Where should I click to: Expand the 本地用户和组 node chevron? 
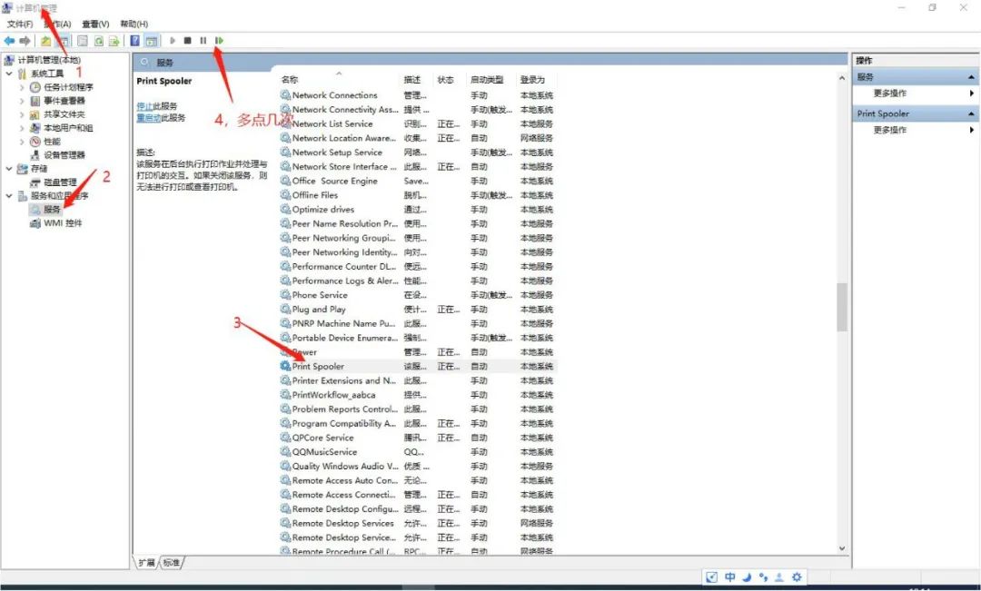click(x=22, y=128)
